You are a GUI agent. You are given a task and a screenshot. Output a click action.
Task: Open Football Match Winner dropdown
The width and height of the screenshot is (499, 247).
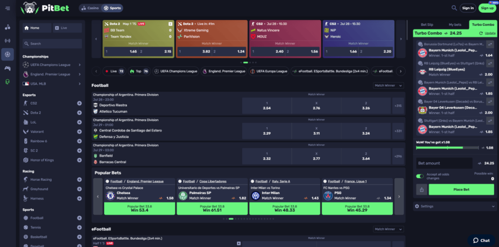pyautogui.click(x=388, y=85)
